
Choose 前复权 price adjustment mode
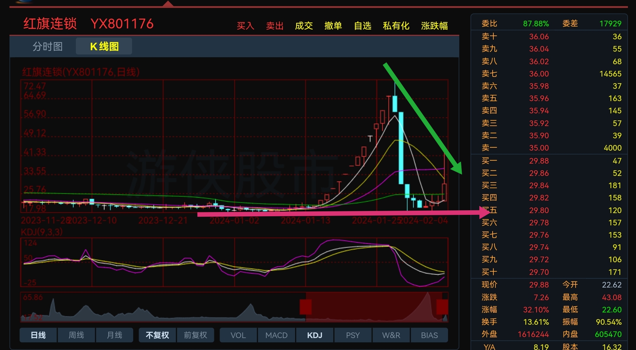195,335
